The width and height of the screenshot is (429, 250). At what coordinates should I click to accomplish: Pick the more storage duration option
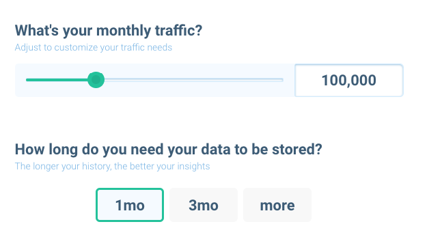tap(277, 205)
